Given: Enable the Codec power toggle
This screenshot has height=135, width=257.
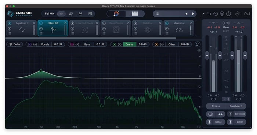Looking at the screenshot, I should point(210,122).
